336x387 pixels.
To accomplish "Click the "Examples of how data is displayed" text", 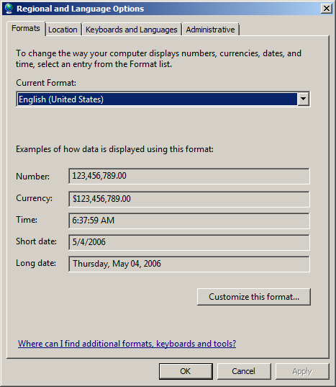I will pyautogui.click(x=114, y=149).
